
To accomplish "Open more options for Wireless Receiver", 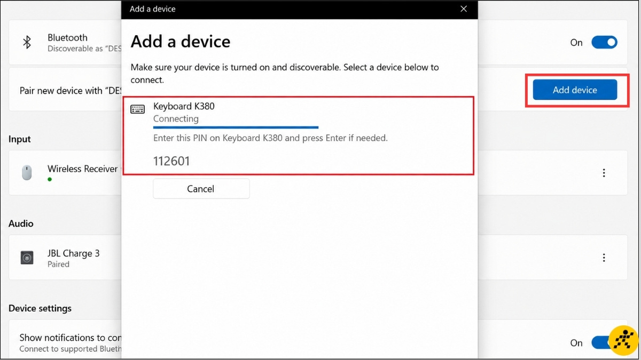I will tap(604, 173).
